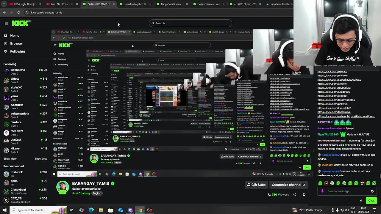Open the Following sidebar item

pos(14,51)
